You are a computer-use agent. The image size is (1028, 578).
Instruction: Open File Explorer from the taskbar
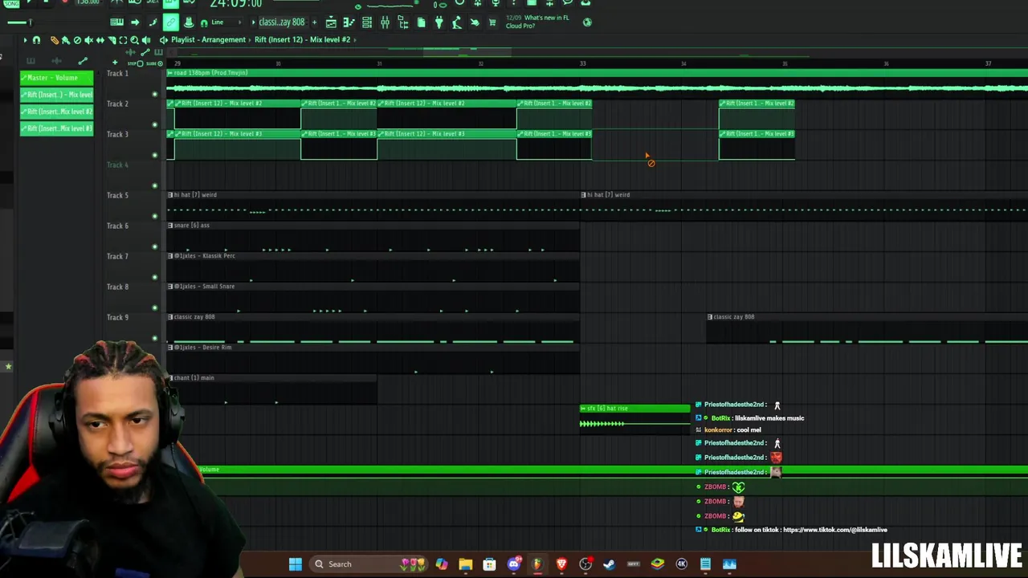pos(465,564)
